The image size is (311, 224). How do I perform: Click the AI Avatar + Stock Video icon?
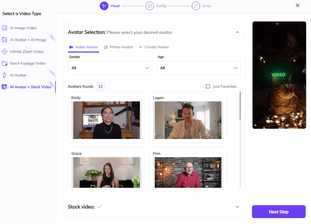(x=5, y=87)
